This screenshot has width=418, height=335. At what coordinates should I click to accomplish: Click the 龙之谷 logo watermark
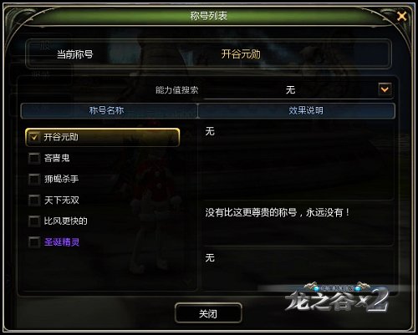(x=337, y=297)
